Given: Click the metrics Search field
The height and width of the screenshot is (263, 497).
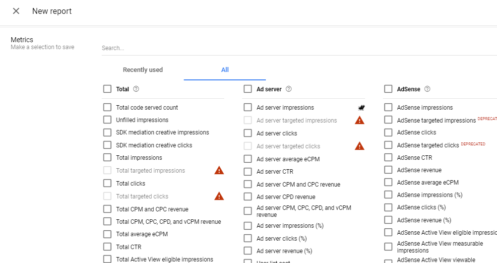Looking at the screenshot, I should coord(298,48).
